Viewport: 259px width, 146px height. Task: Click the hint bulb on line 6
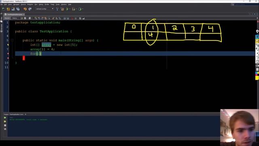8,45
